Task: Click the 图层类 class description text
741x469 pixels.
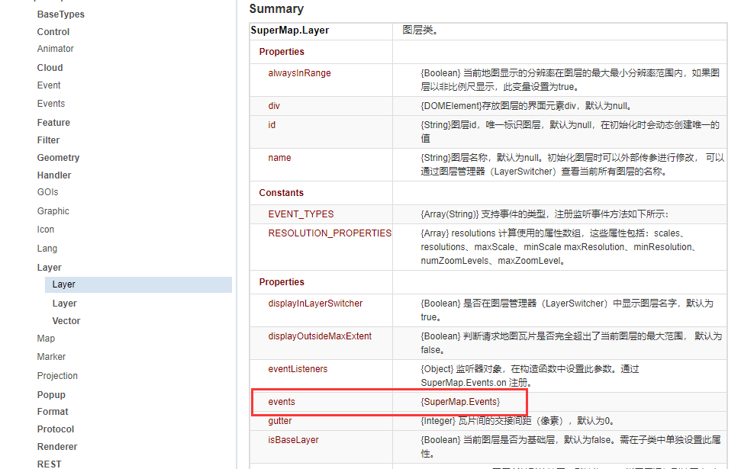Action: point(420,31)
